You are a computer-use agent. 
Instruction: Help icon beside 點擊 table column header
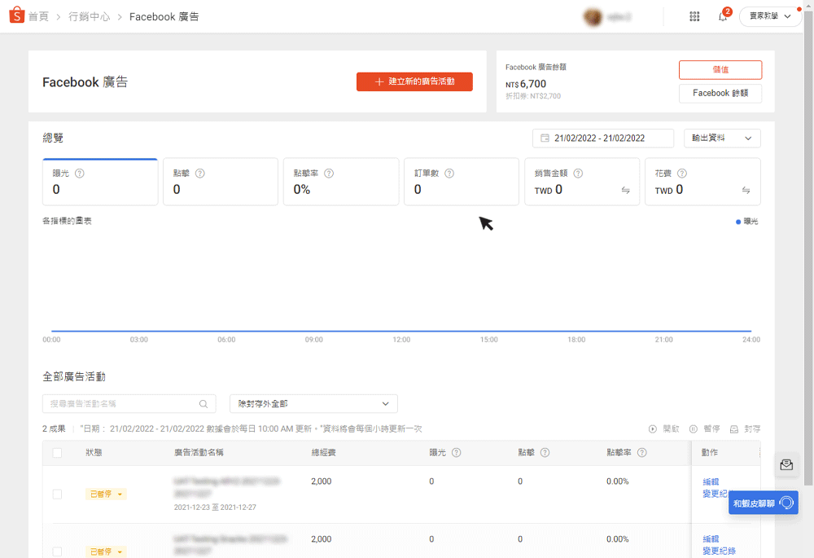tap(545, 453)
